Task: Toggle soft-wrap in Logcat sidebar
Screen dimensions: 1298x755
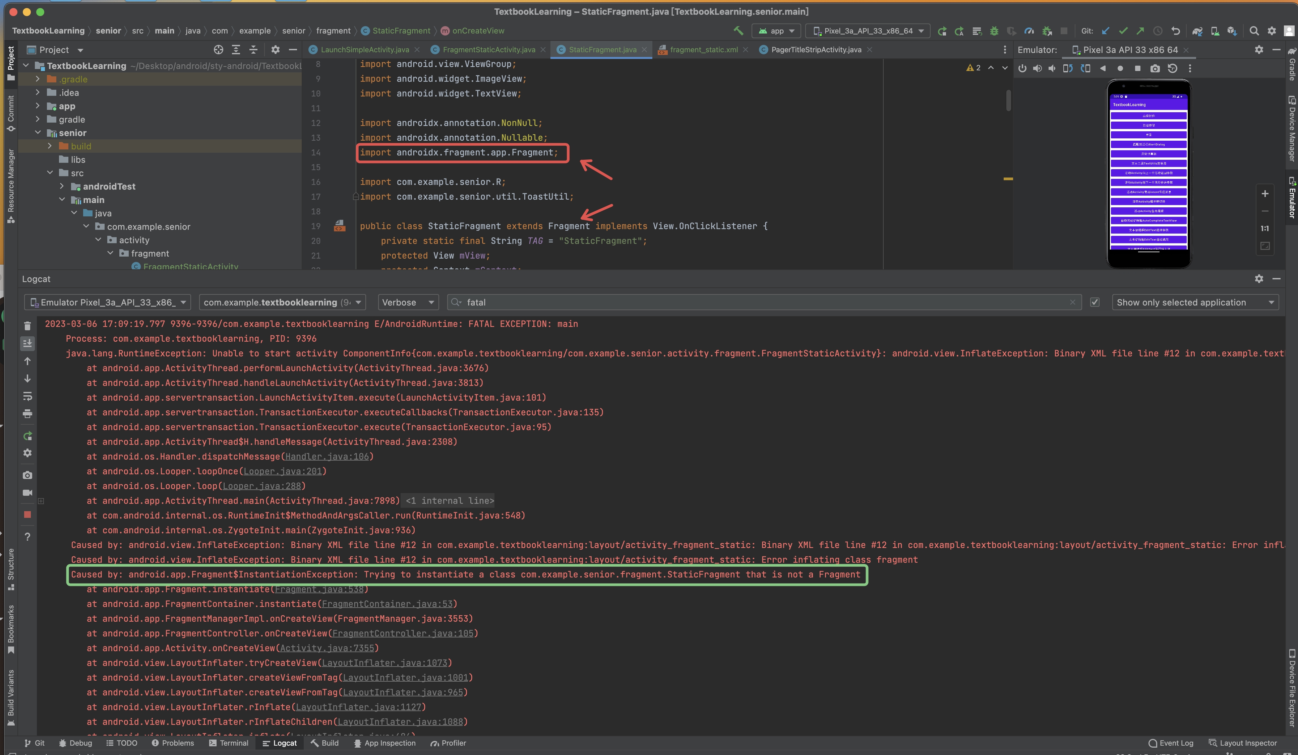Action: (x=27, y=396)
